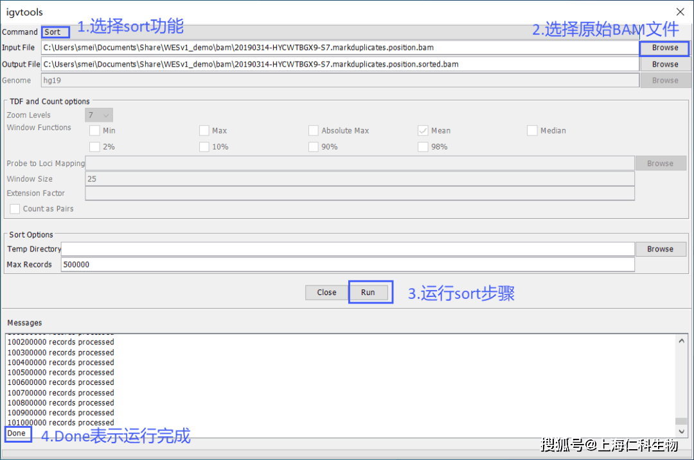Check the Absolute Max option
Image resolution: width=694 pixels, height=460 pixels.
[x=314, y=130]
